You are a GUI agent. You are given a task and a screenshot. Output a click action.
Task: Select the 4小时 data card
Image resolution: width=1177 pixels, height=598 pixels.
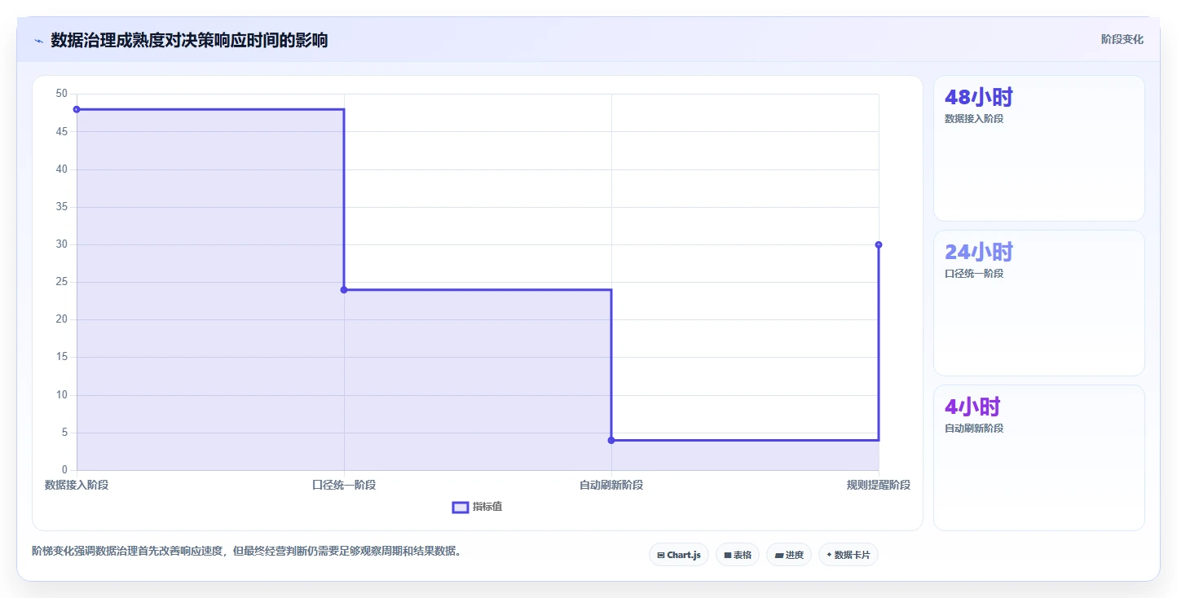tap(1039, 458)
